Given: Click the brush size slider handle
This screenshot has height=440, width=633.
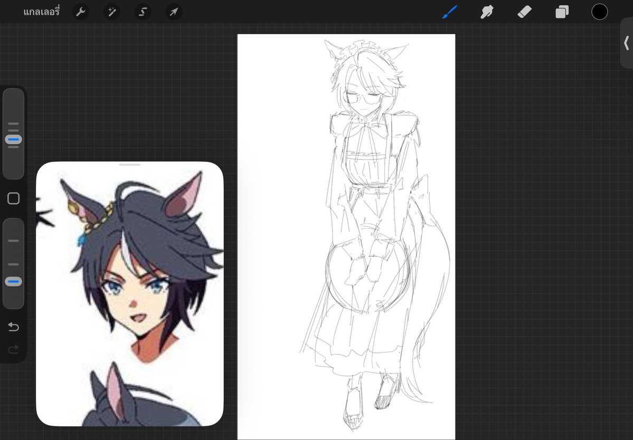Looking at the screenshot, I should [13, 139].
